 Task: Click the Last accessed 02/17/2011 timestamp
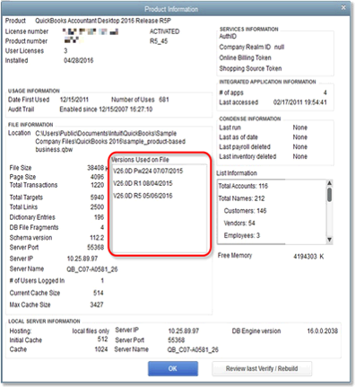pos(300,102)
